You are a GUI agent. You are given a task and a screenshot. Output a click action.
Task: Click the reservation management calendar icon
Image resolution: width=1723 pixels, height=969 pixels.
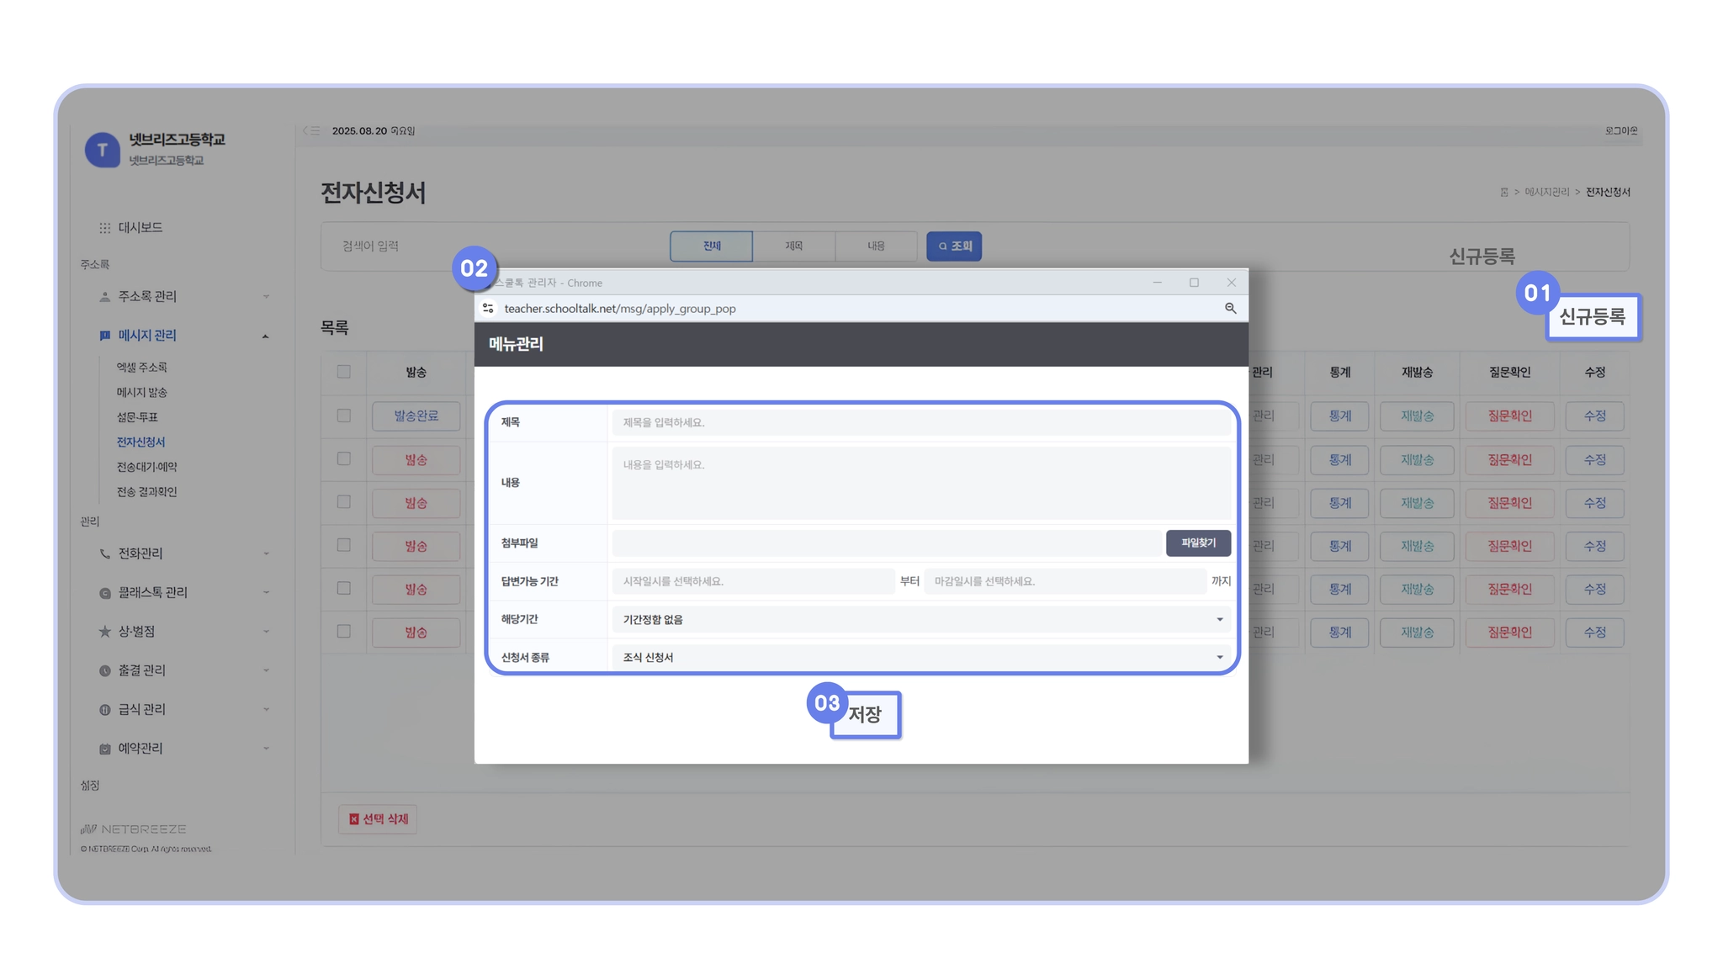pos(104,749)
